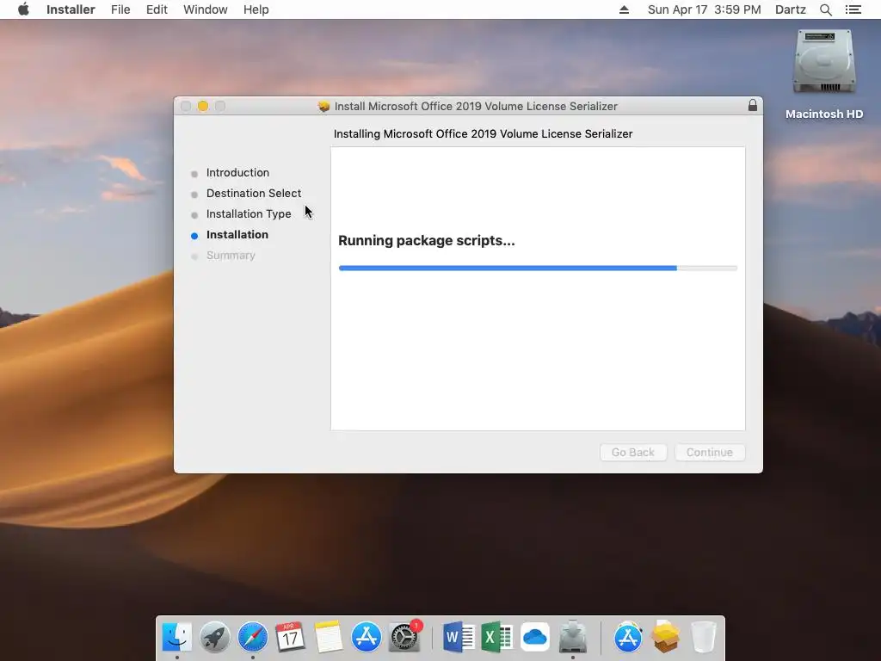The height and width of the screenshot is (661, 881).
Task: Open OneDrive from the Dock
Action: click(x=535, y=637)
